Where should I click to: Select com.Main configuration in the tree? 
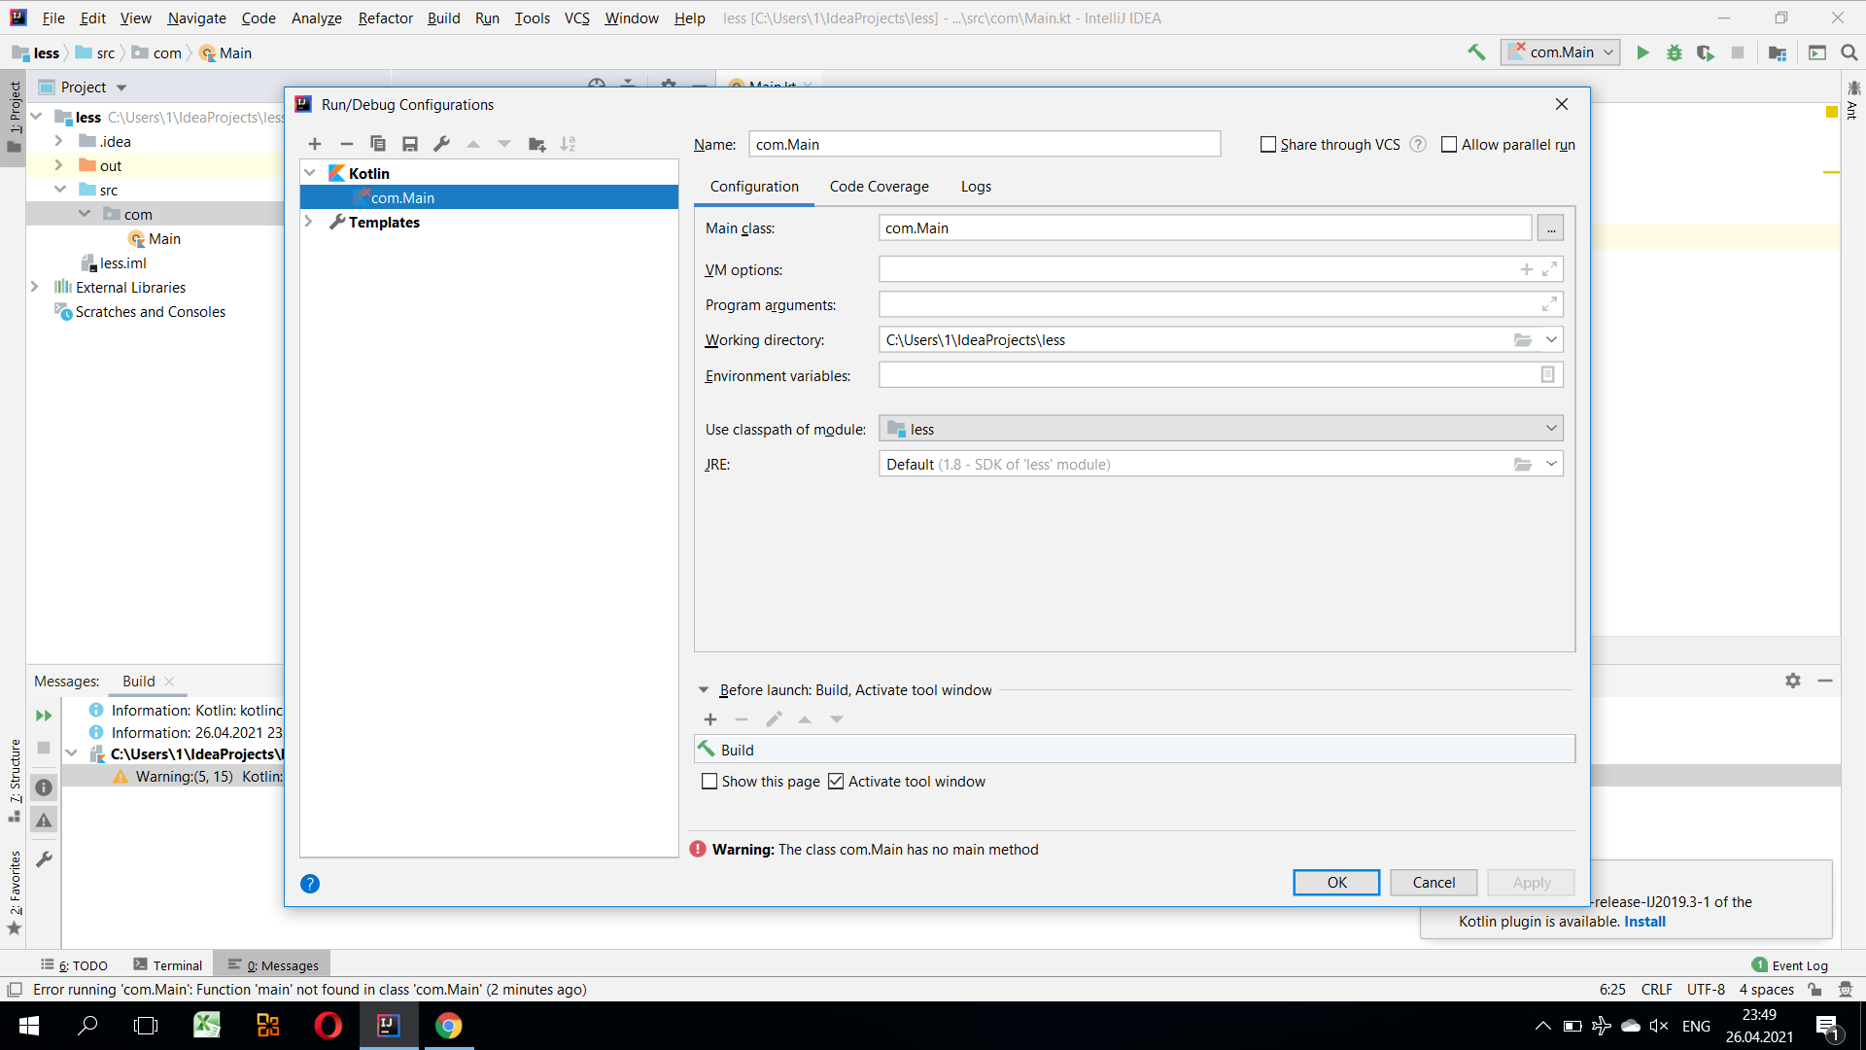[489, 197]
